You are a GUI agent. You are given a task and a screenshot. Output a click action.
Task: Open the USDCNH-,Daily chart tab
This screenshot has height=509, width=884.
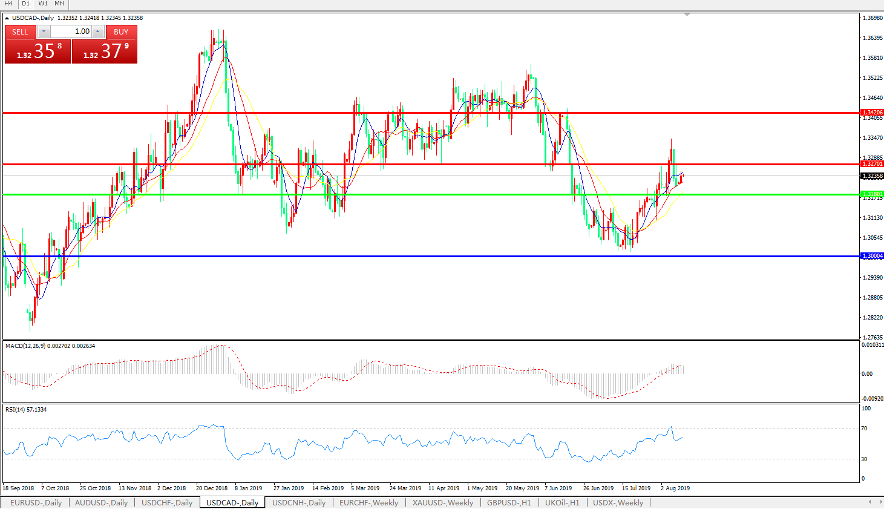(299, 503)
